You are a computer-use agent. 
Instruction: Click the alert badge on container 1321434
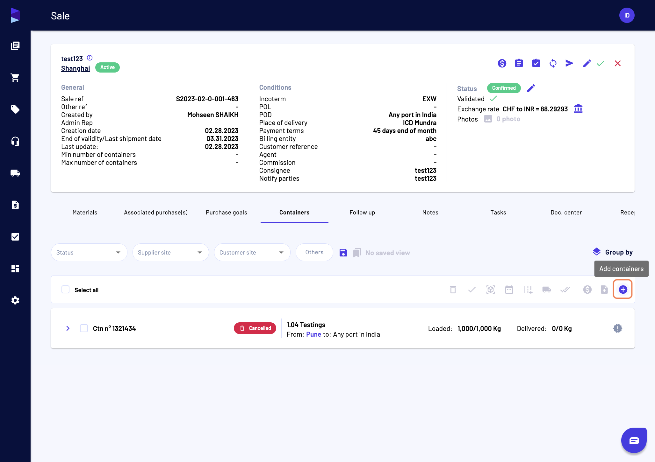[617, 328]
